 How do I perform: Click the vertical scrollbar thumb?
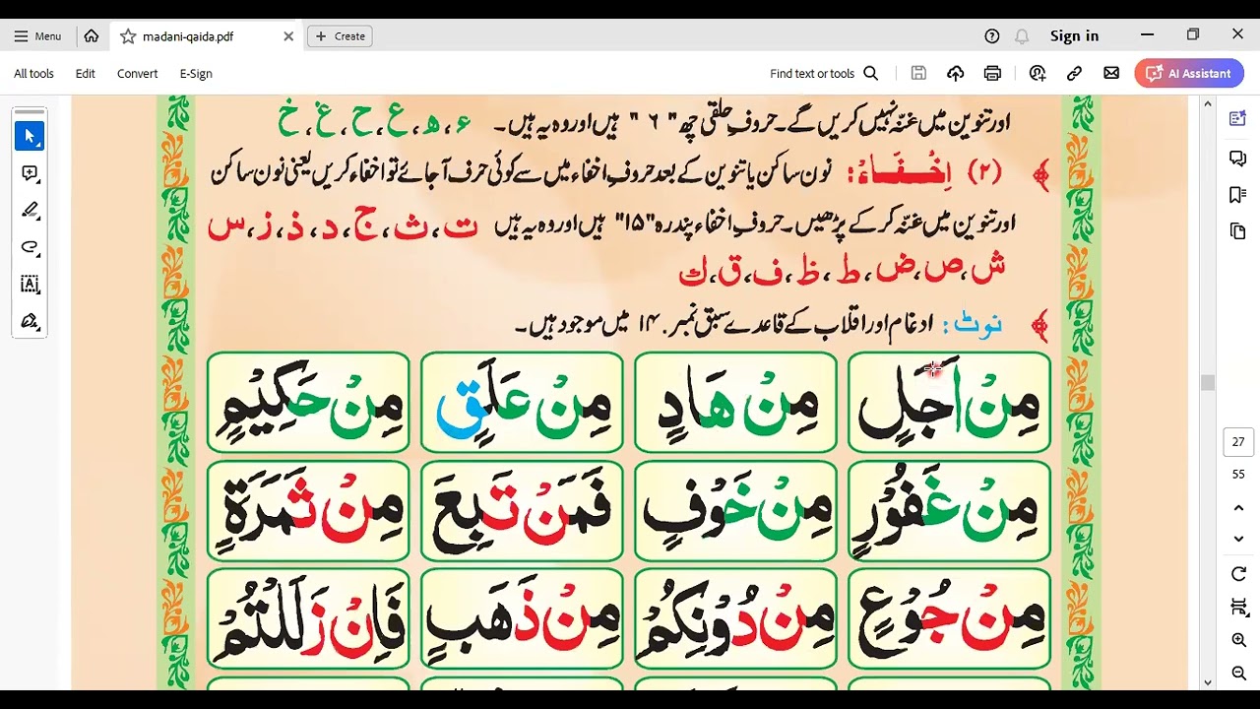pyautogui.click(x=1208, y=383)
